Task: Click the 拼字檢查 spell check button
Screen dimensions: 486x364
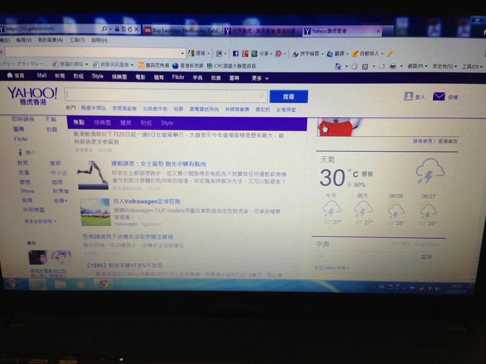Action: [x=306, y=54]
